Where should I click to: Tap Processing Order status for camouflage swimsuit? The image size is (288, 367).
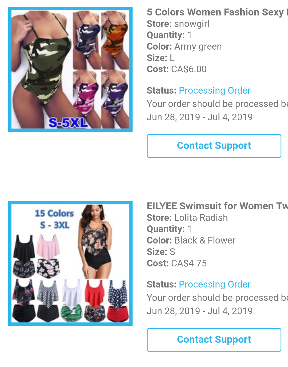(215, 90)
